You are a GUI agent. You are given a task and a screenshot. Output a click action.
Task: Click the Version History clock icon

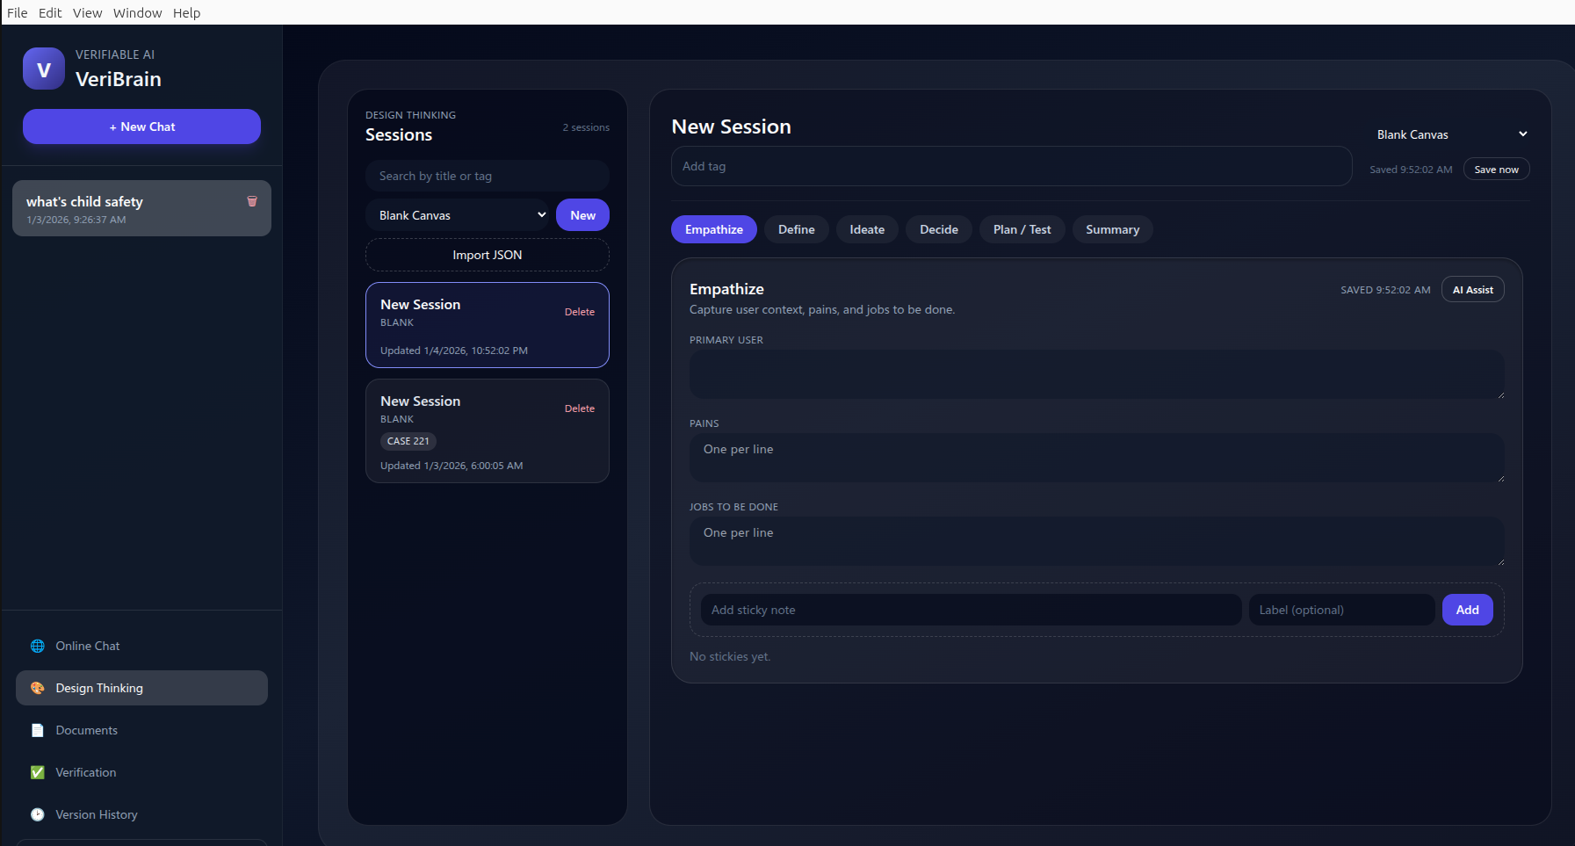(x=38, y=814)
